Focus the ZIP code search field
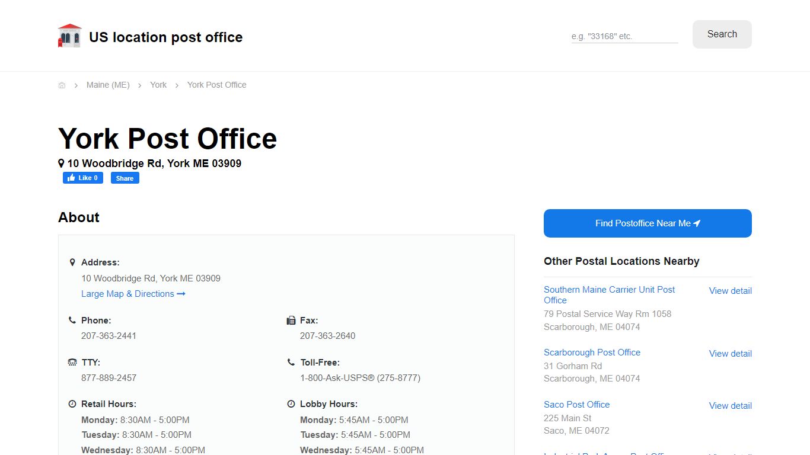810x455 pixels. click(x=624, y=36)
